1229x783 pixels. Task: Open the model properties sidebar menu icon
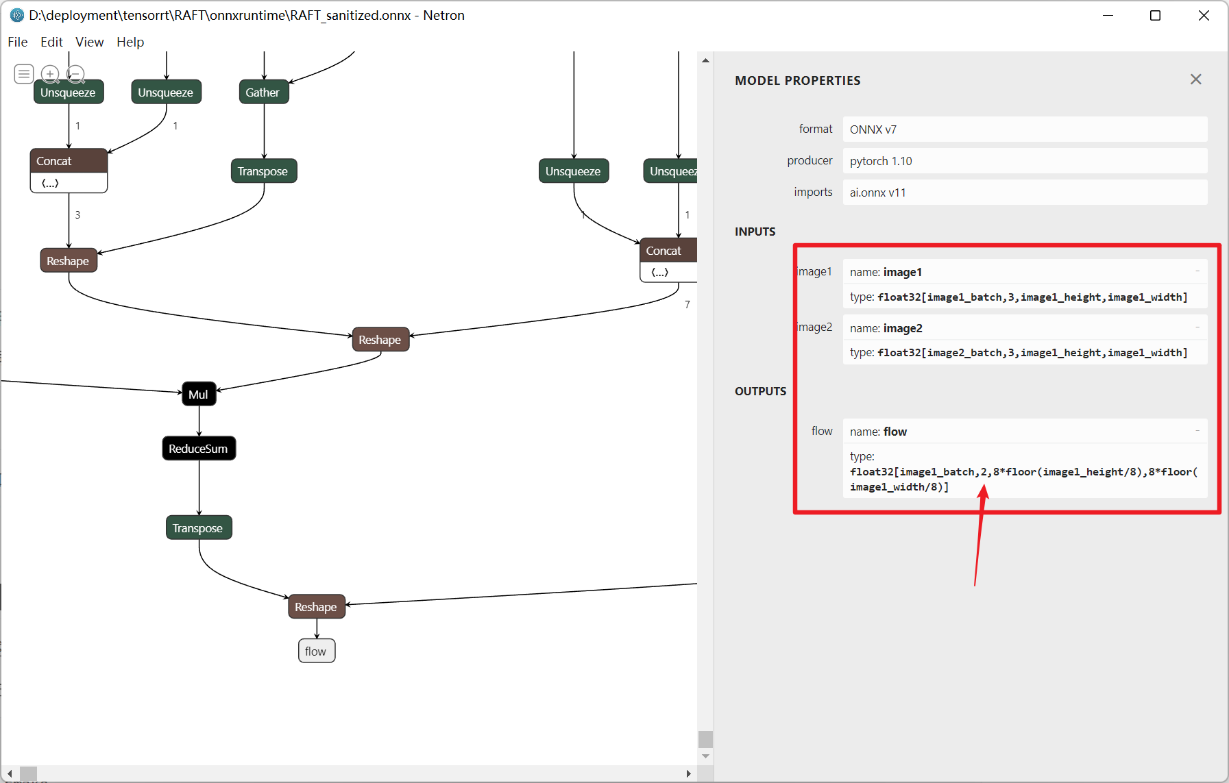24,73
